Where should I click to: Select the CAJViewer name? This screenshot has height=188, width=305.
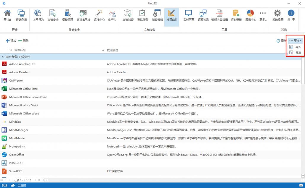click(x=16, y=80)
